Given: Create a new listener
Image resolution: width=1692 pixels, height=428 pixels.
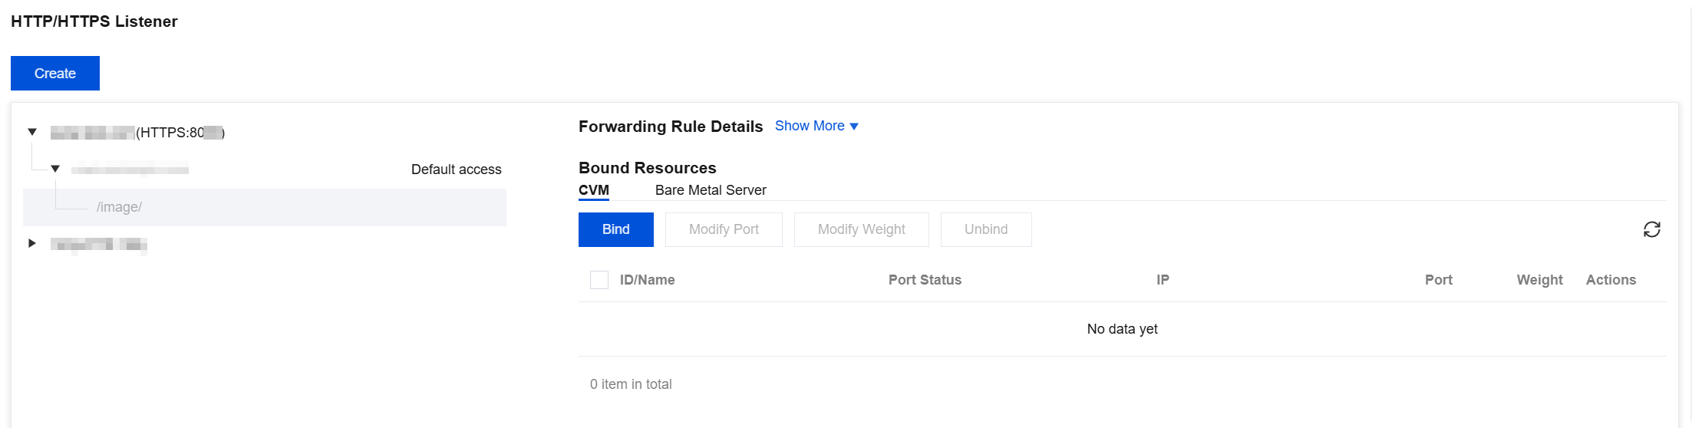Looking at the screenshot, I should click(55, 74).
